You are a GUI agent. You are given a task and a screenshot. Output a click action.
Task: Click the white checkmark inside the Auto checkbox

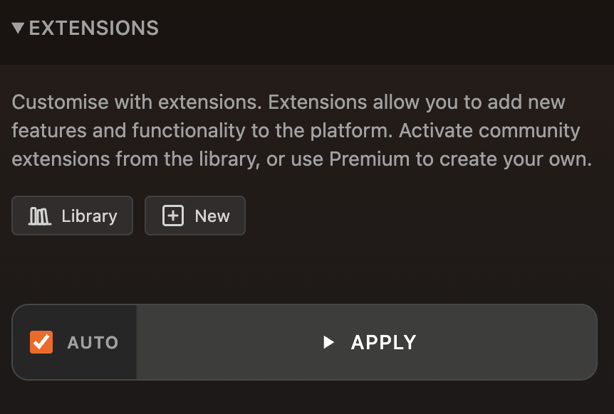point(41,342)
